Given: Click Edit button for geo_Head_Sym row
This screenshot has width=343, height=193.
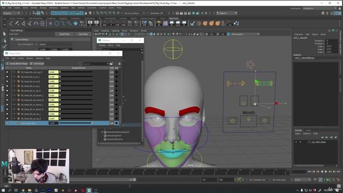Looking at the screenshot, I should tap(111, 123).
